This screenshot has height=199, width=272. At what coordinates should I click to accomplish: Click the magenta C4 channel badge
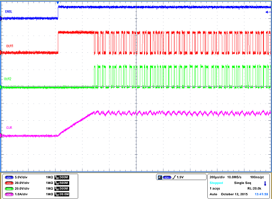click(x=9, y=194)
